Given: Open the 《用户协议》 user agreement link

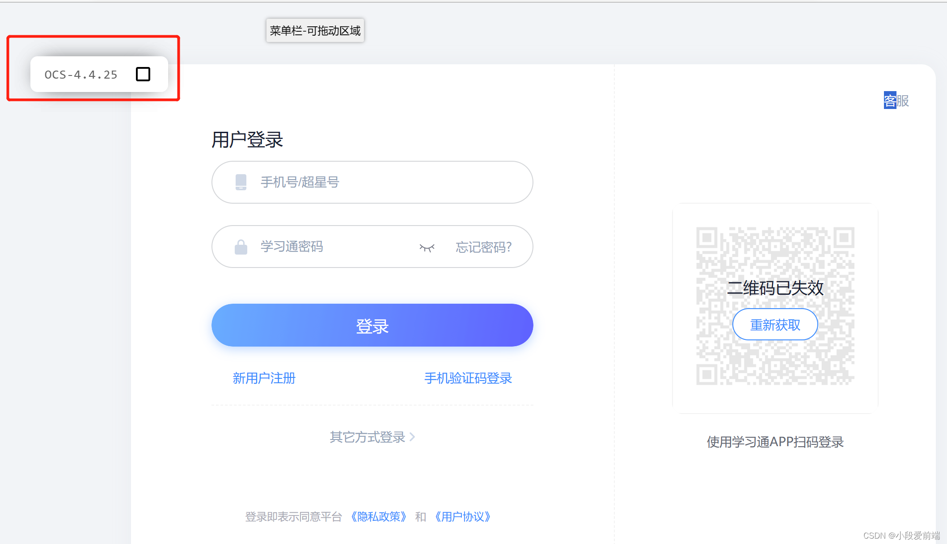Looking at the screenshot, I should pyautogui.click(x=462, y=517).
